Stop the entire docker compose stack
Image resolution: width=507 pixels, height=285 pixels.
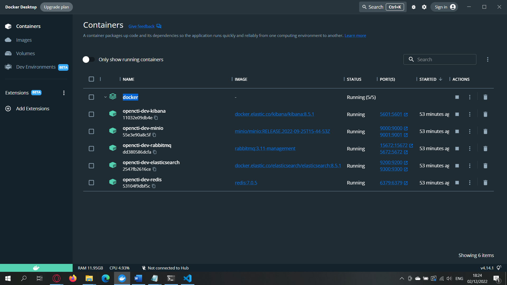point(457,97)
